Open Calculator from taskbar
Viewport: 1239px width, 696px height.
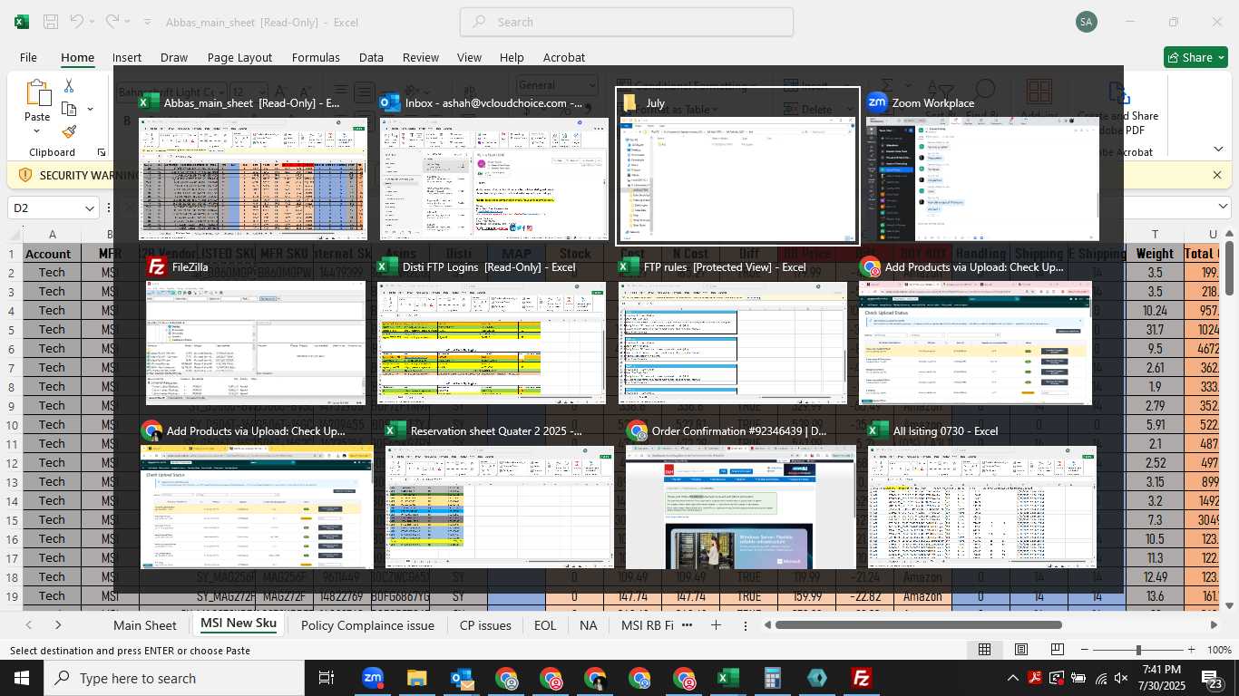pyautogui.click(x=772, y=678)
